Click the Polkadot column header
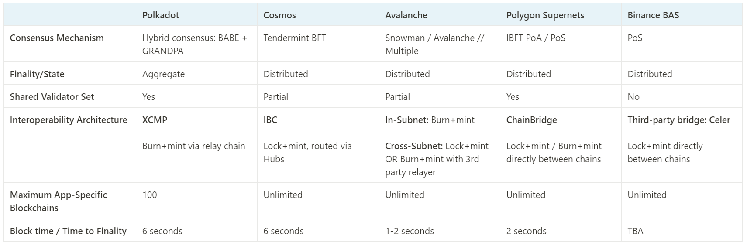Viewport: 747px width, 246px height. (161, 15)
